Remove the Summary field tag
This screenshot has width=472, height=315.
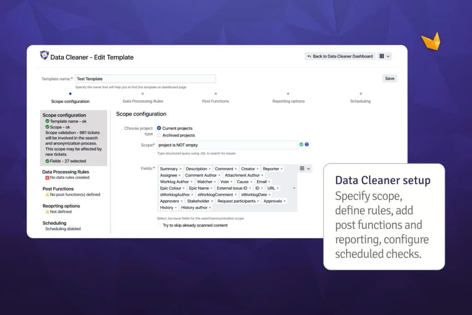pyautogui.click(x=180, y=169)
